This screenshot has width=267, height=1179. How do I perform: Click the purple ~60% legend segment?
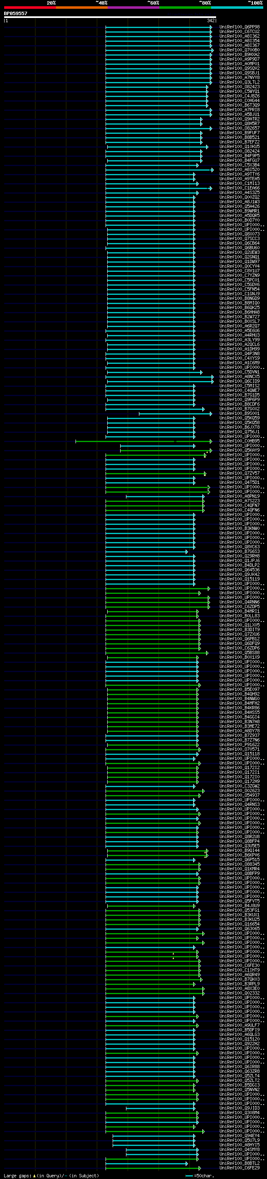(133, 8)
